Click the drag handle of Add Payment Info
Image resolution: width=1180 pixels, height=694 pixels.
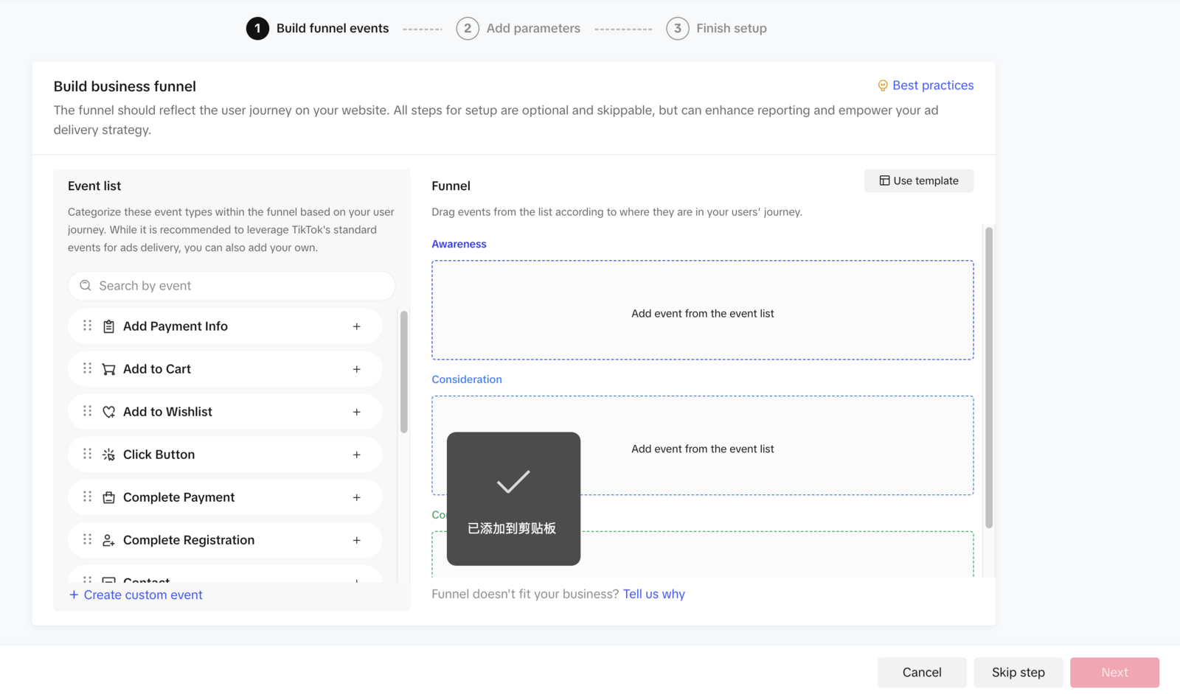click(x=87, y=326)
